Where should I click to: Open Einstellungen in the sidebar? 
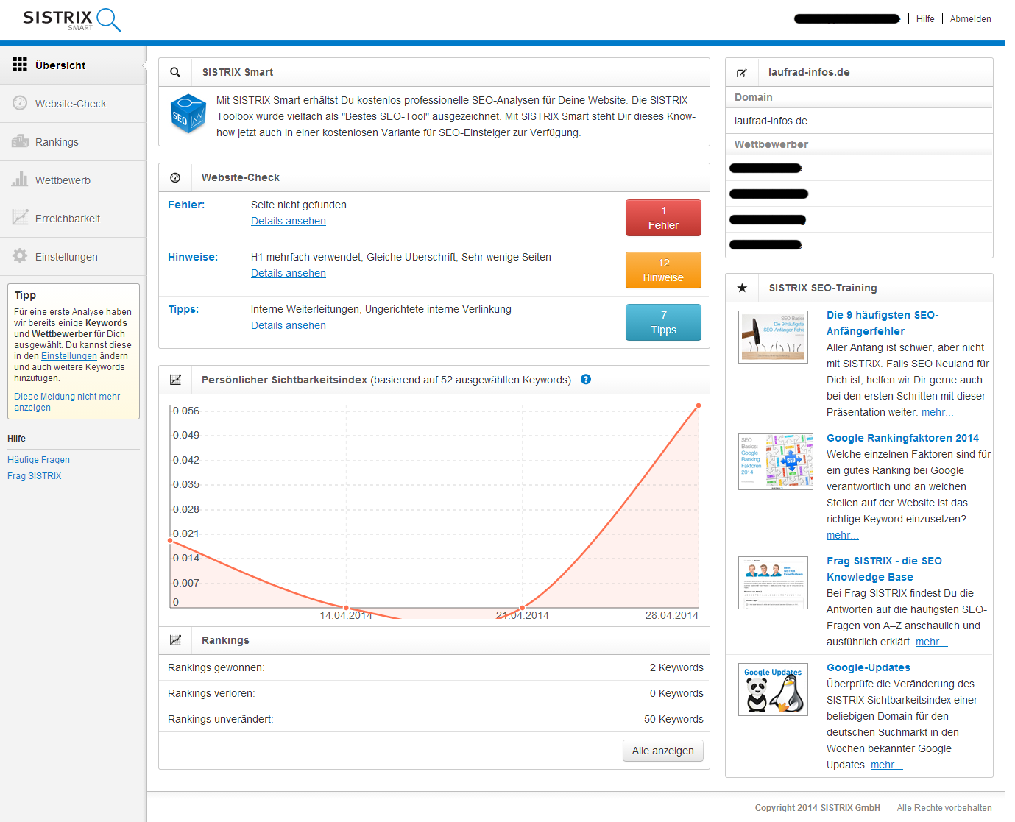point(73,257)
